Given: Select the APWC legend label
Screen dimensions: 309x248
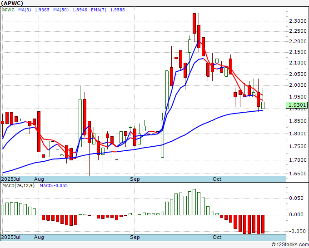Looking at the screenshot, I should (8, 10).
